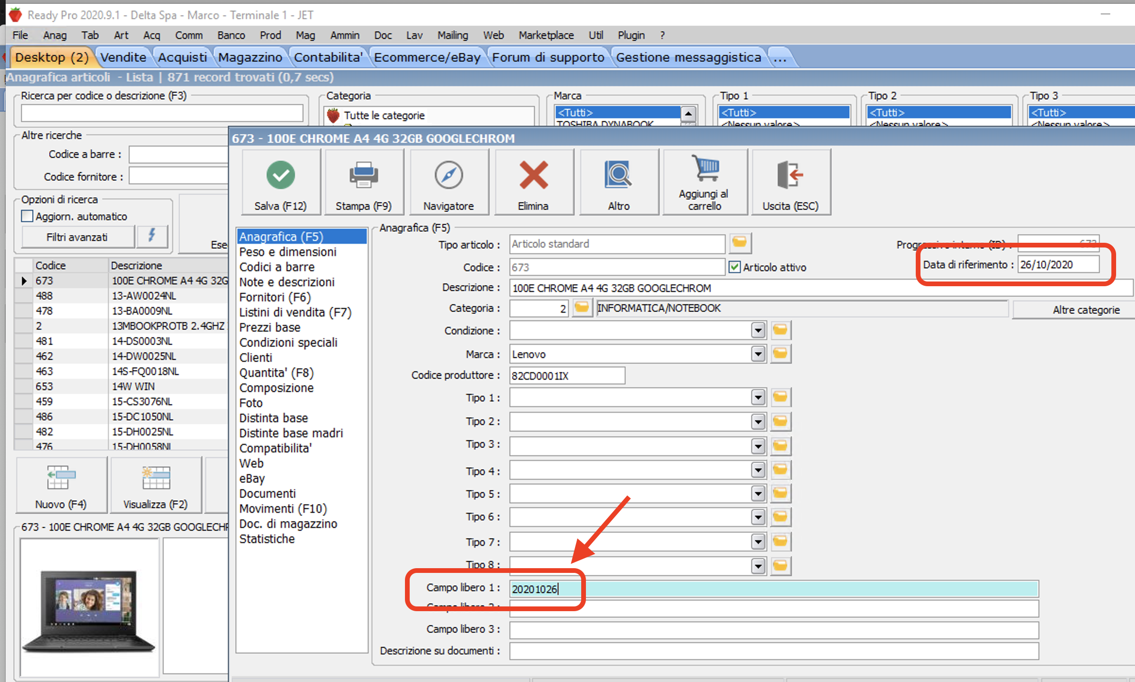Image resolution: width=1135 pixels, height=682 pixels.
Task: Click the Nuovo (F4) table icon
Action: (61, 478)
